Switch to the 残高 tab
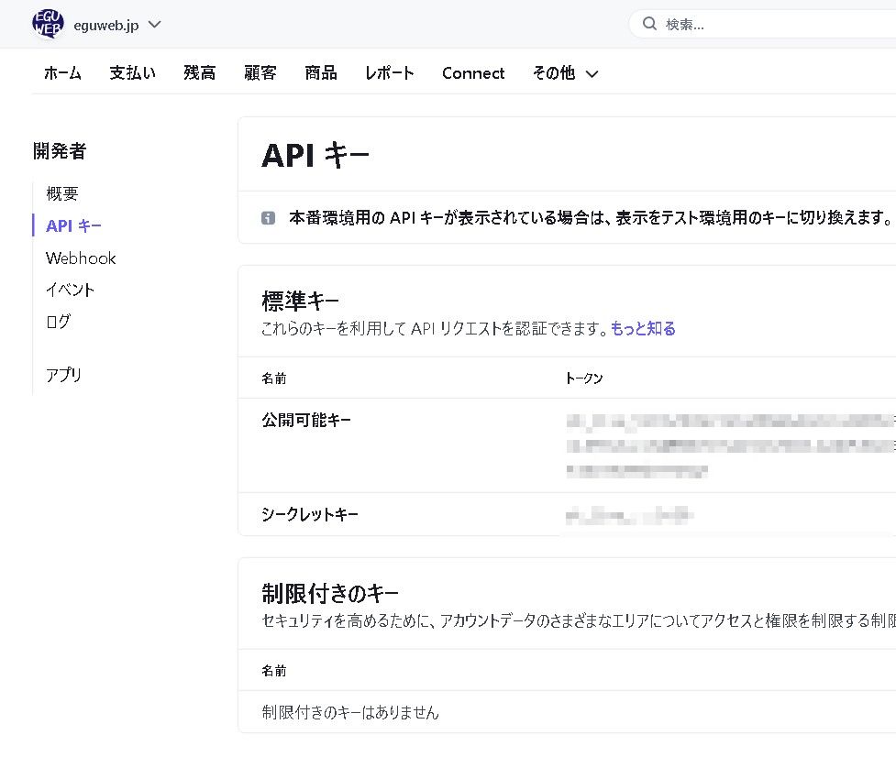Image resolution: width=896 pixels, height=779 pixels. point(199,73)
